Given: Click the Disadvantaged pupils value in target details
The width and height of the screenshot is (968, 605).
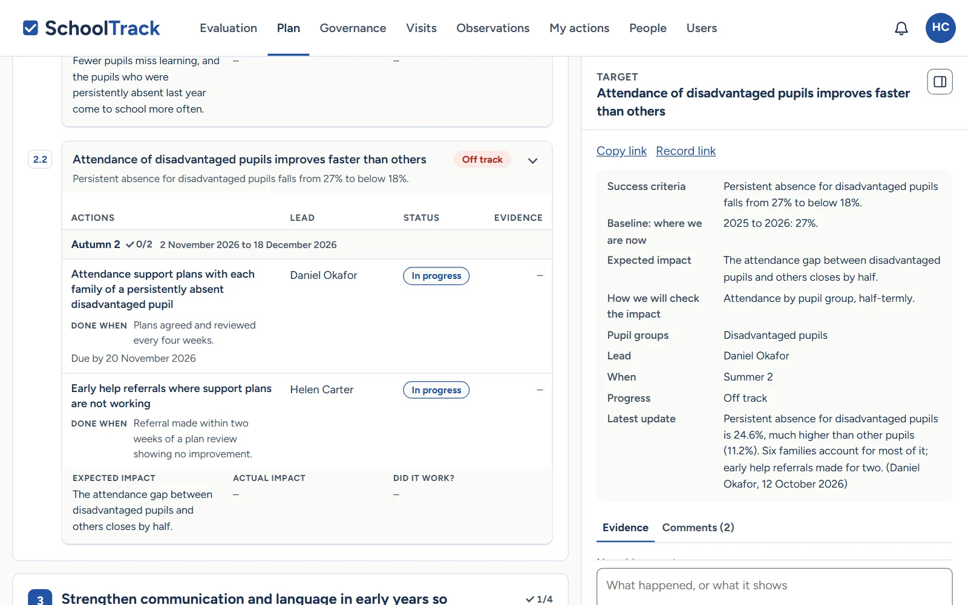Looking at the screenshot, I should click(775, 335).
